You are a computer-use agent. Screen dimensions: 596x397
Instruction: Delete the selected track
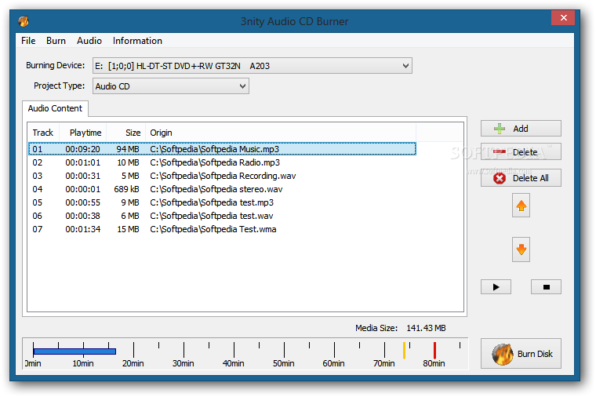[x=521, y=152]
